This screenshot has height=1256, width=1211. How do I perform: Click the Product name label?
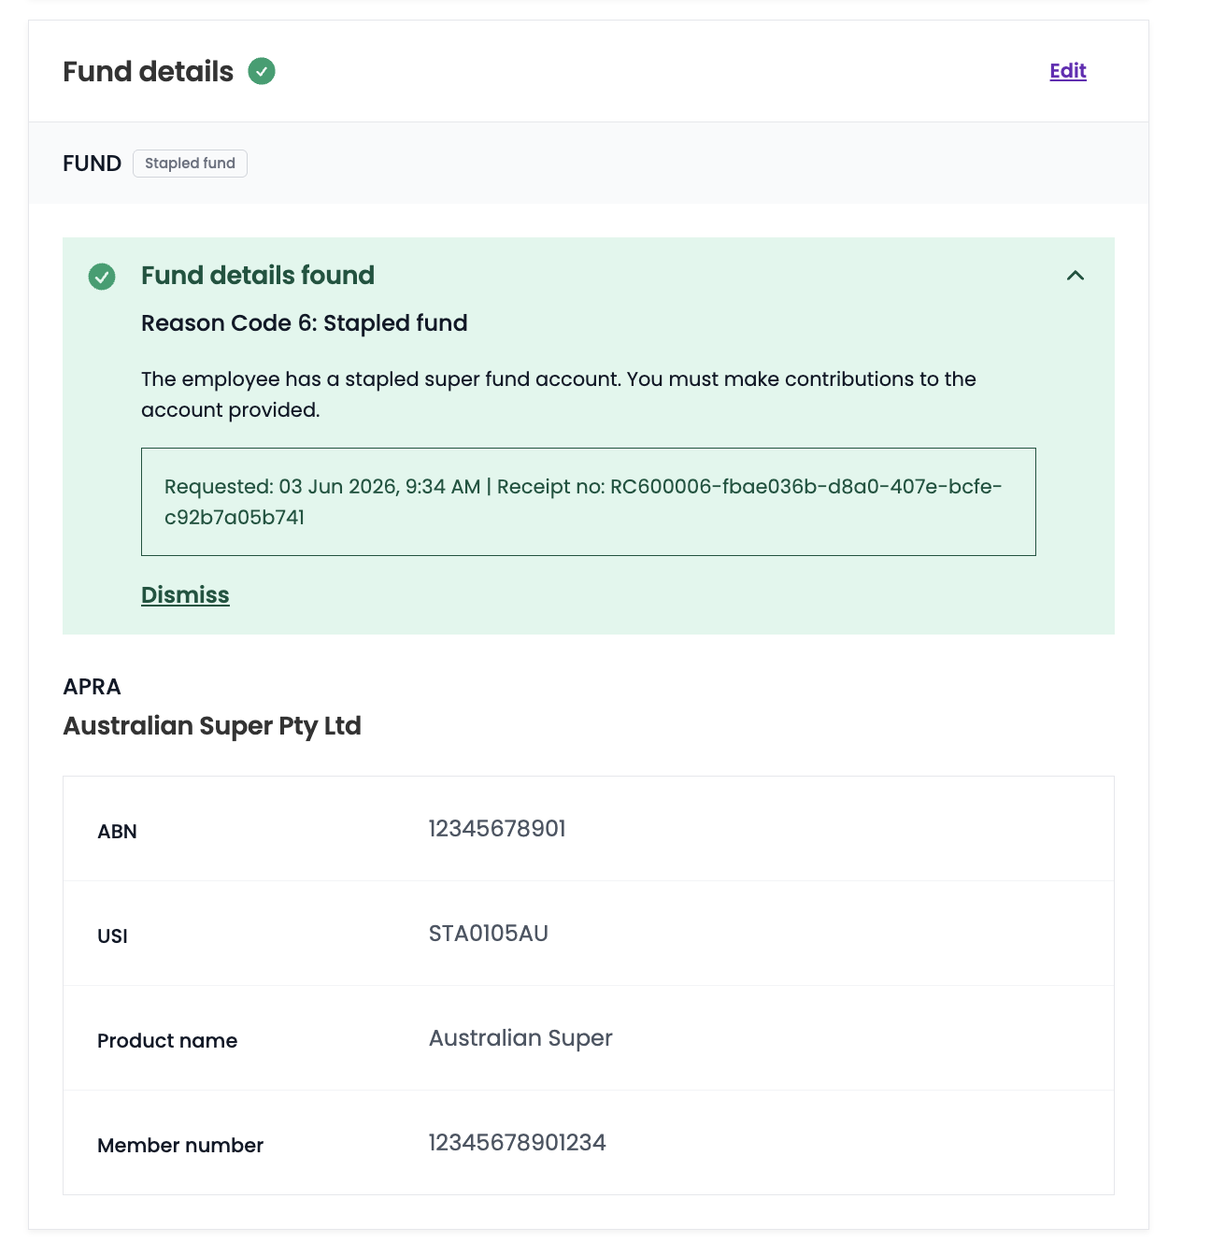point(167,1041)
